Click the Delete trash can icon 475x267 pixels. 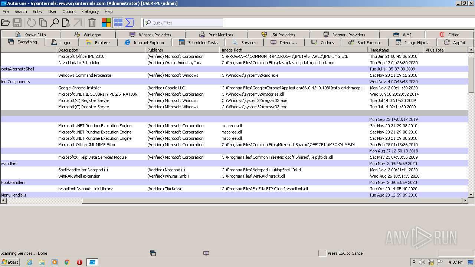click(92, 23)
